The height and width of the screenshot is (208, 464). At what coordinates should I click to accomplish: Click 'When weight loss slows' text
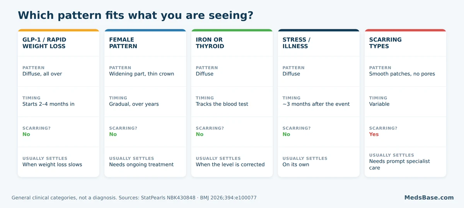[52, 164]
